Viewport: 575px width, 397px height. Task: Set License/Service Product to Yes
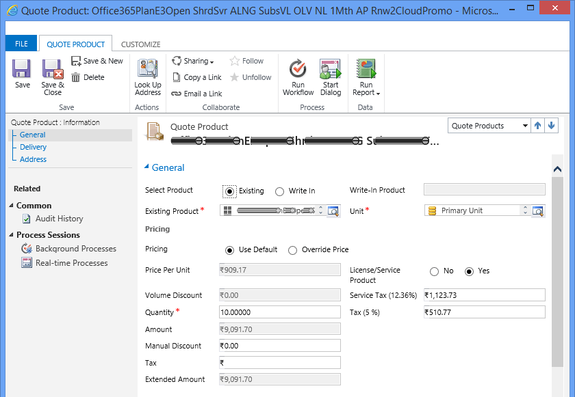point(469,271)
